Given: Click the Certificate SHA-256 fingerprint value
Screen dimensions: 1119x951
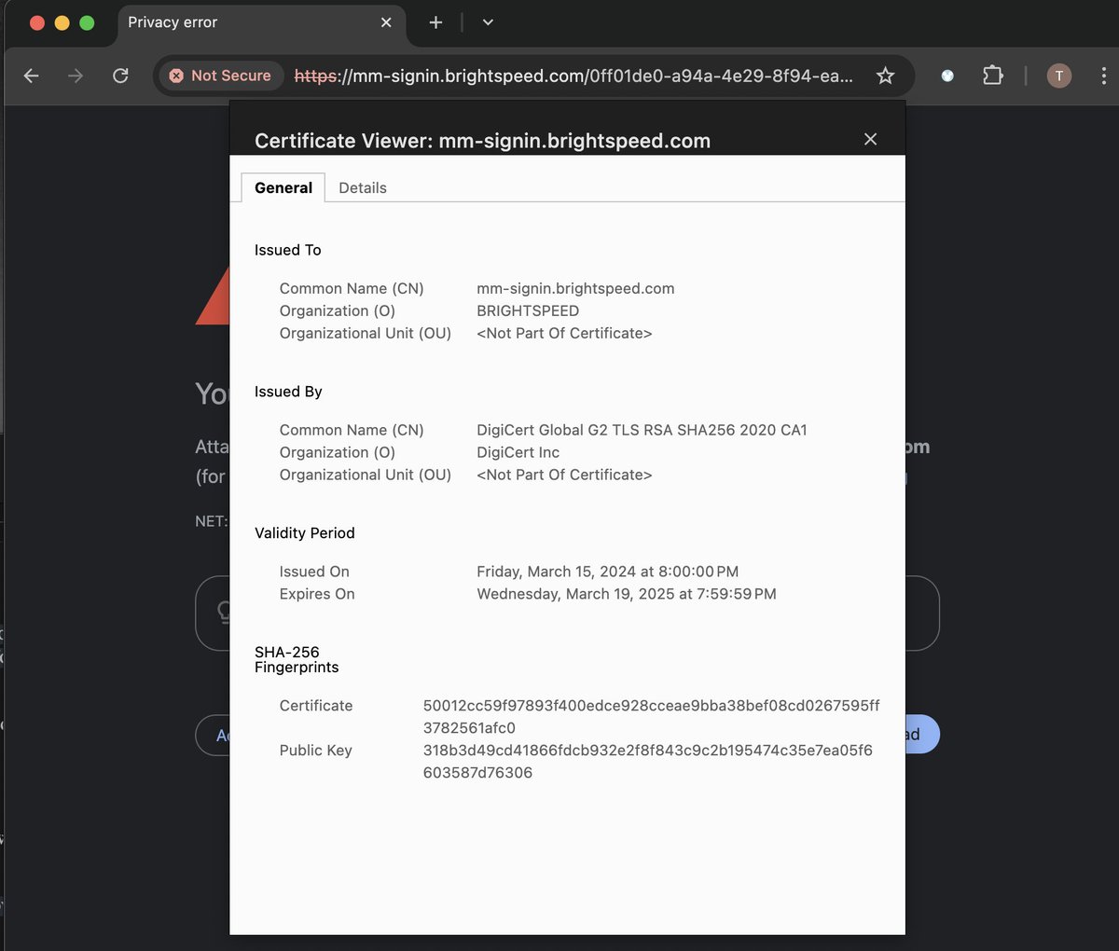Looking at the screenshot, I should [651, 717].
